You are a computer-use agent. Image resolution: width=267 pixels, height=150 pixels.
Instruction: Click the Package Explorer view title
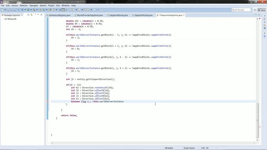click(12, 15)
